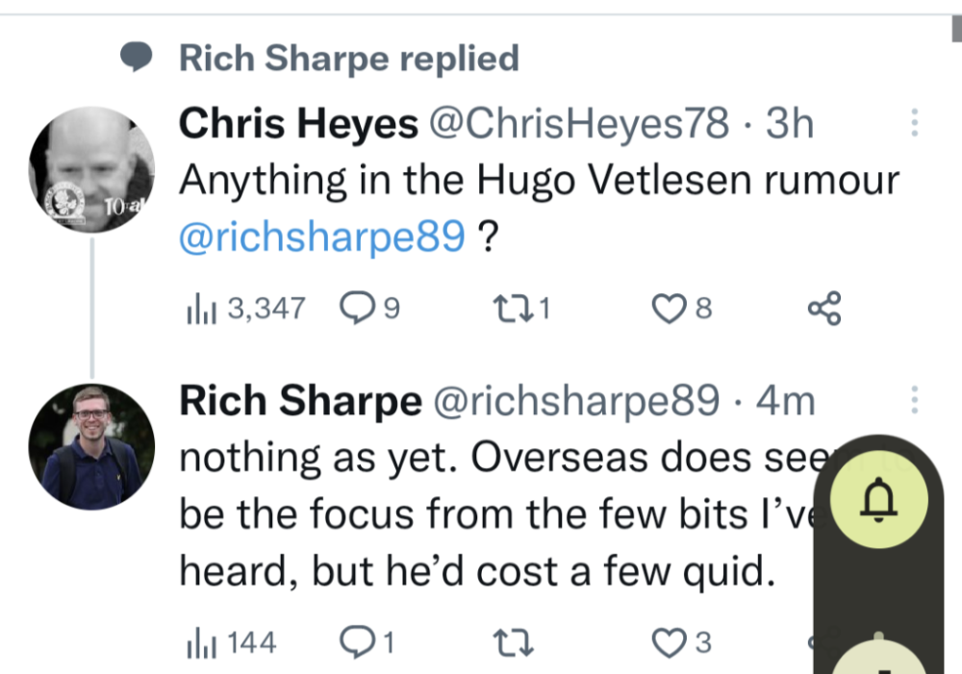962x674 pixels.
Task: Share Rich Sharpe's reply
Action: [x=823, y=641]
